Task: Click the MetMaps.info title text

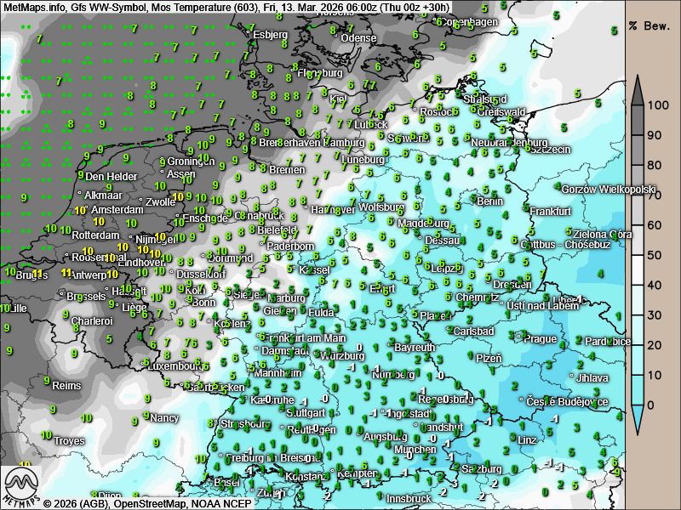Action: point(36,7)
